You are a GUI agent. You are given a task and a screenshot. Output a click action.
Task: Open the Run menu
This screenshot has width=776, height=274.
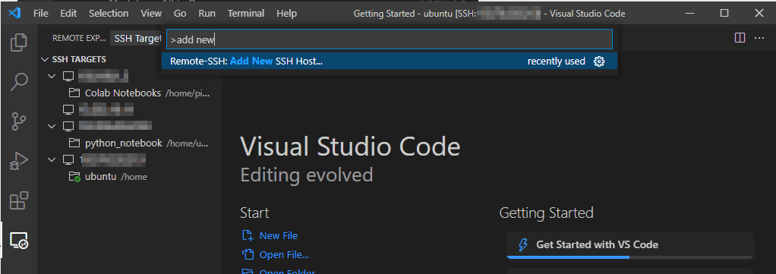click(207, 14)
